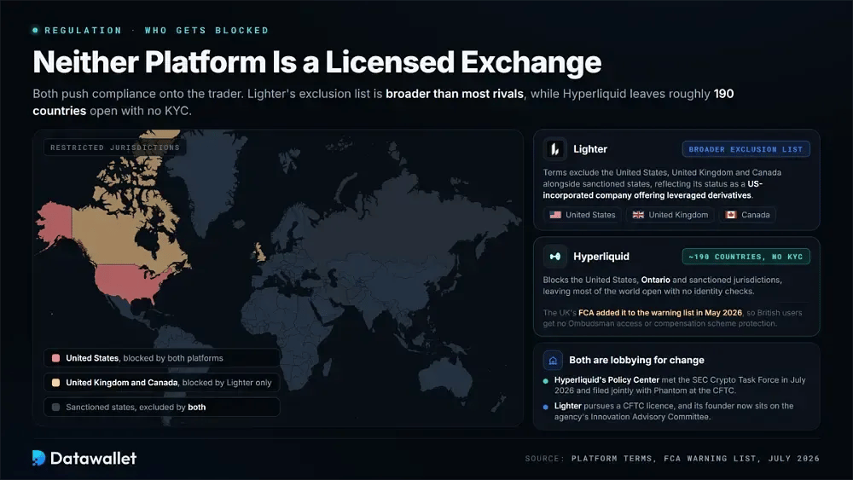Click US-incorporated company offering leveraged derivatives text

(x=653, y=190)
